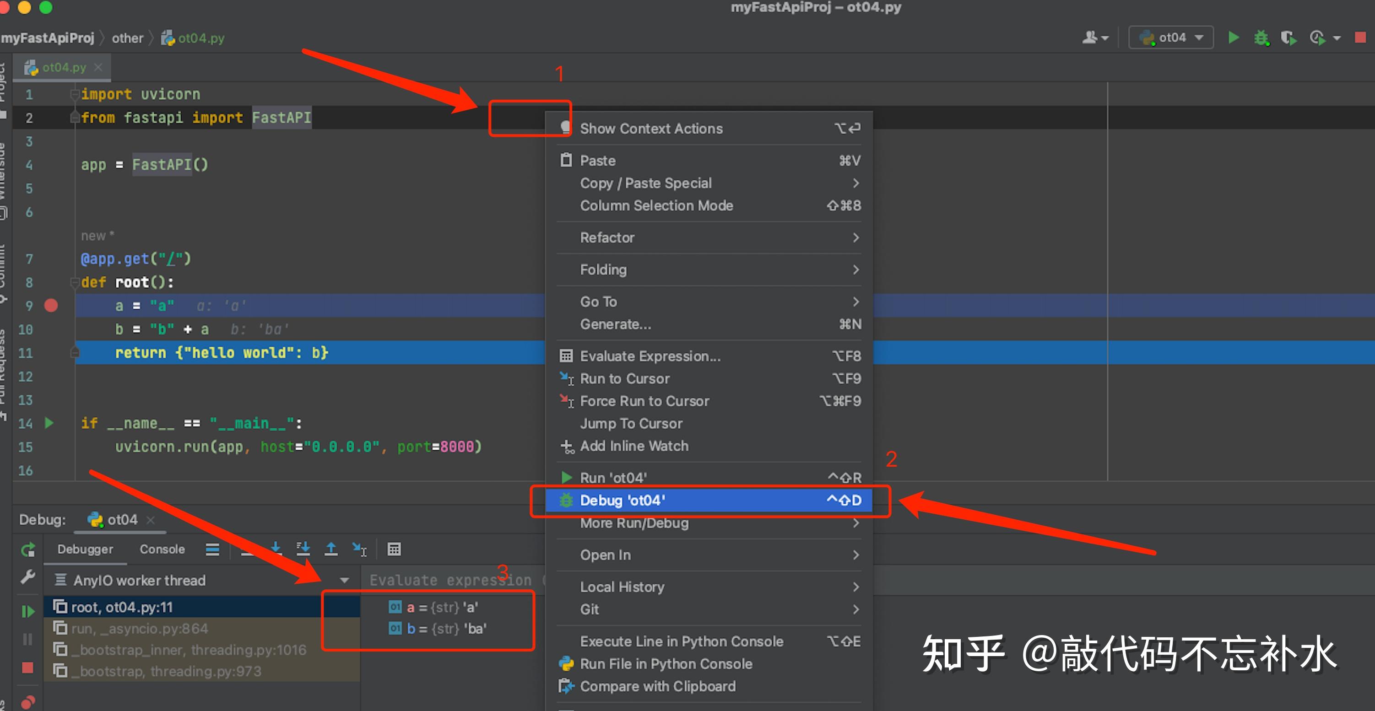
Task: Choose Run File in Python Console
Action: tap(666, 663)
